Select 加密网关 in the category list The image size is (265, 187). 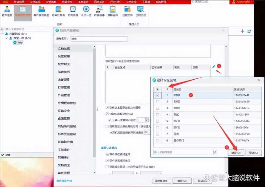point(64,64)
